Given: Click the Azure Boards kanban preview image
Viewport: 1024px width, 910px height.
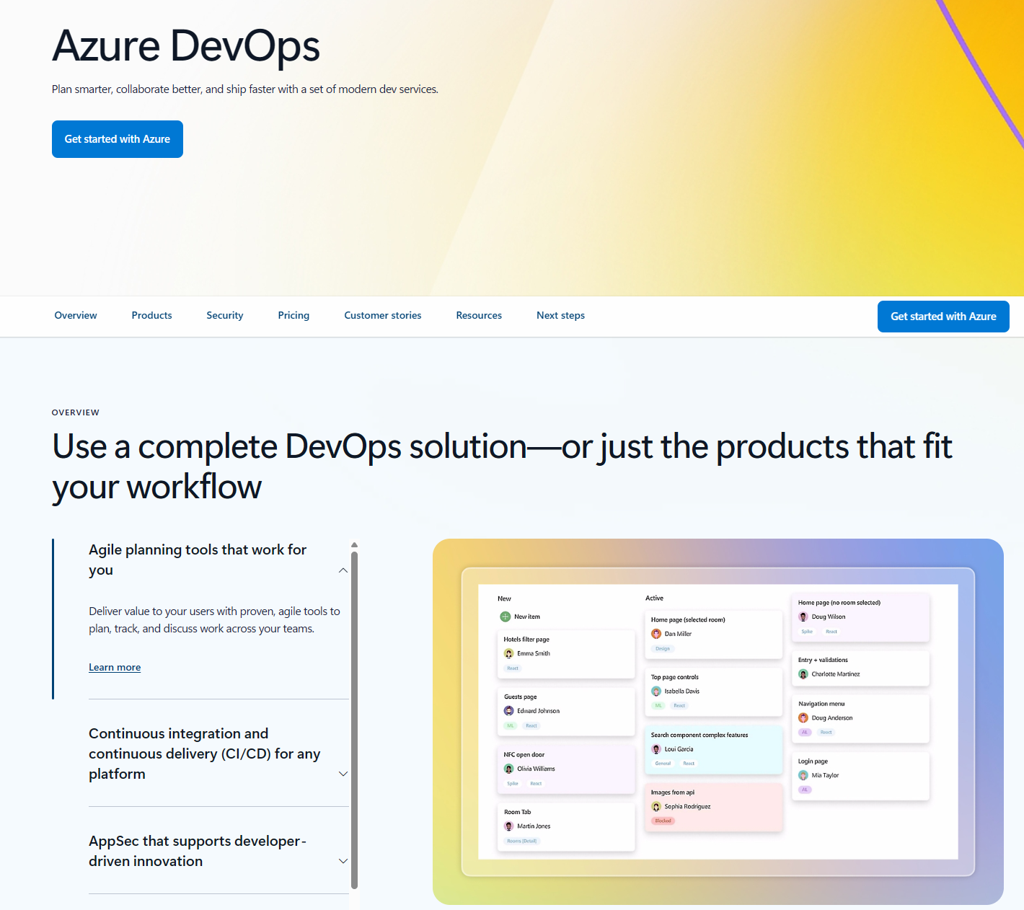Looking at the screenshot, I should 718,722.
